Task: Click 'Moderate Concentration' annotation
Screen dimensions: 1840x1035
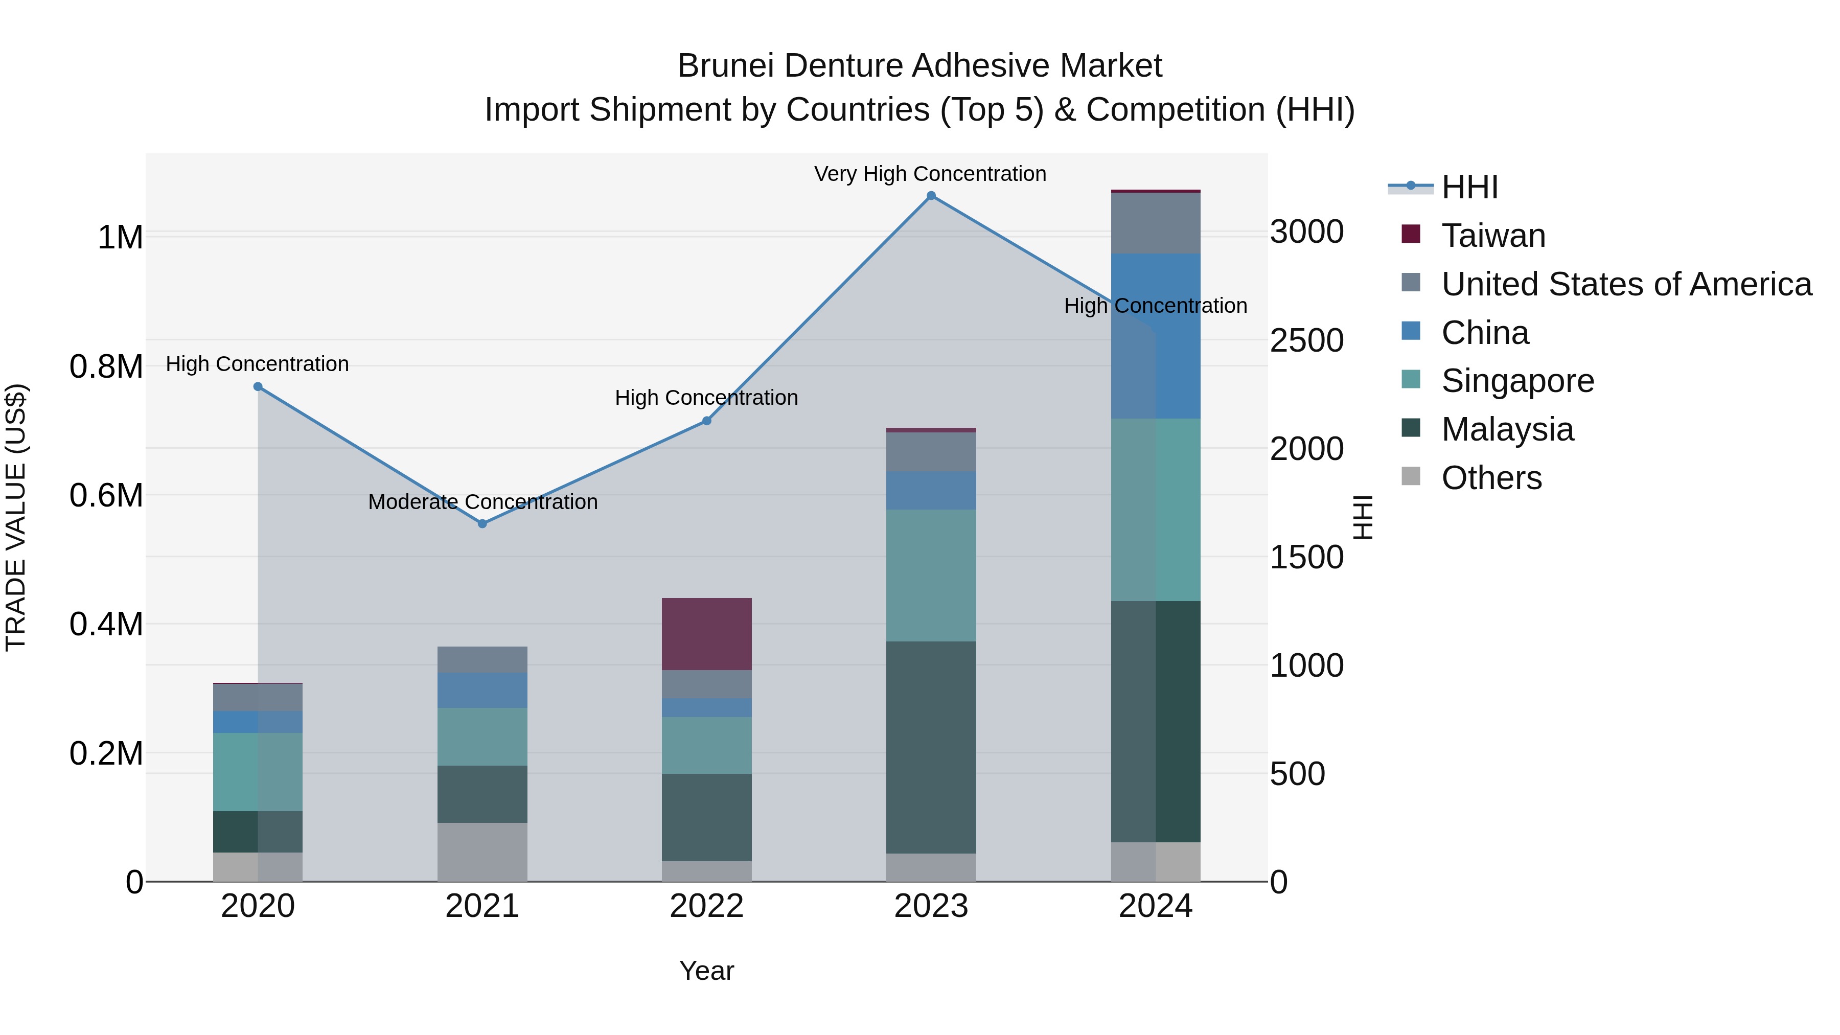Action: (x=483, y=502)
